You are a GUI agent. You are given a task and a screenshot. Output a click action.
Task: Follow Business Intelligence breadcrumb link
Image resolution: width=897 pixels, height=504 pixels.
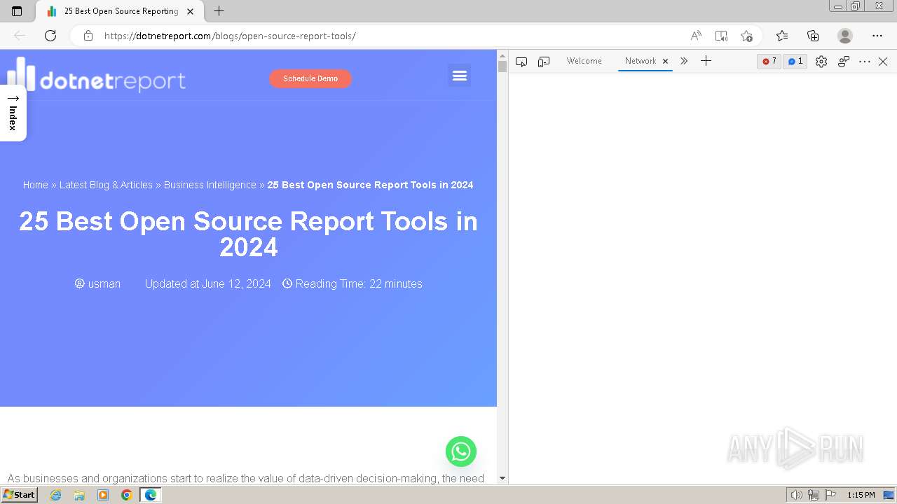(210, 185)
